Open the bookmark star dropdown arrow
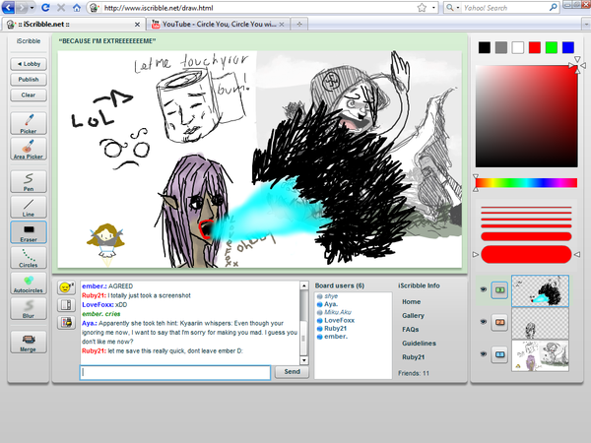 433,8
